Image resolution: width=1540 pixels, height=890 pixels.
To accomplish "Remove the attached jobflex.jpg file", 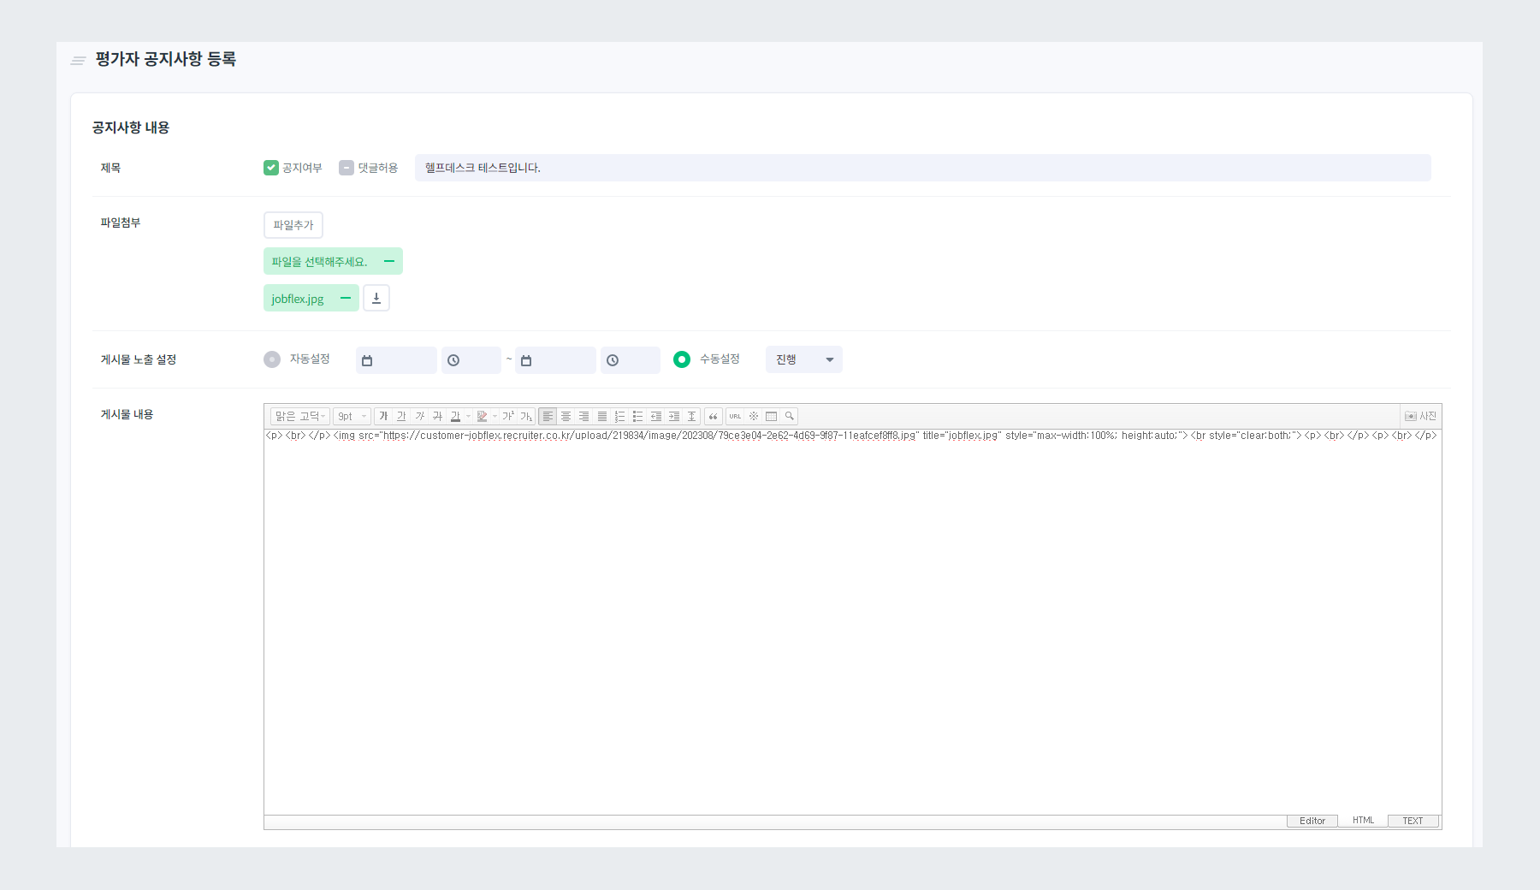I will click(346, 298).
